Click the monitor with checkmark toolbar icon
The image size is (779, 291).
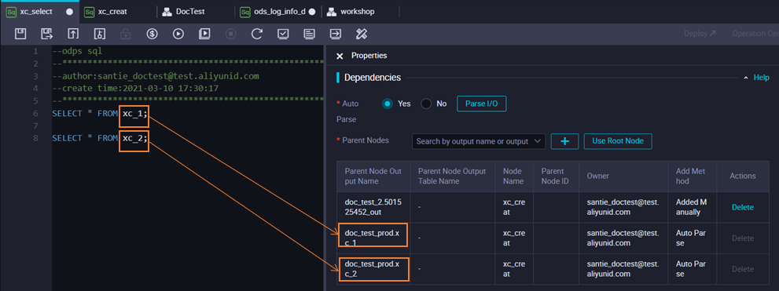coord(283,34)
